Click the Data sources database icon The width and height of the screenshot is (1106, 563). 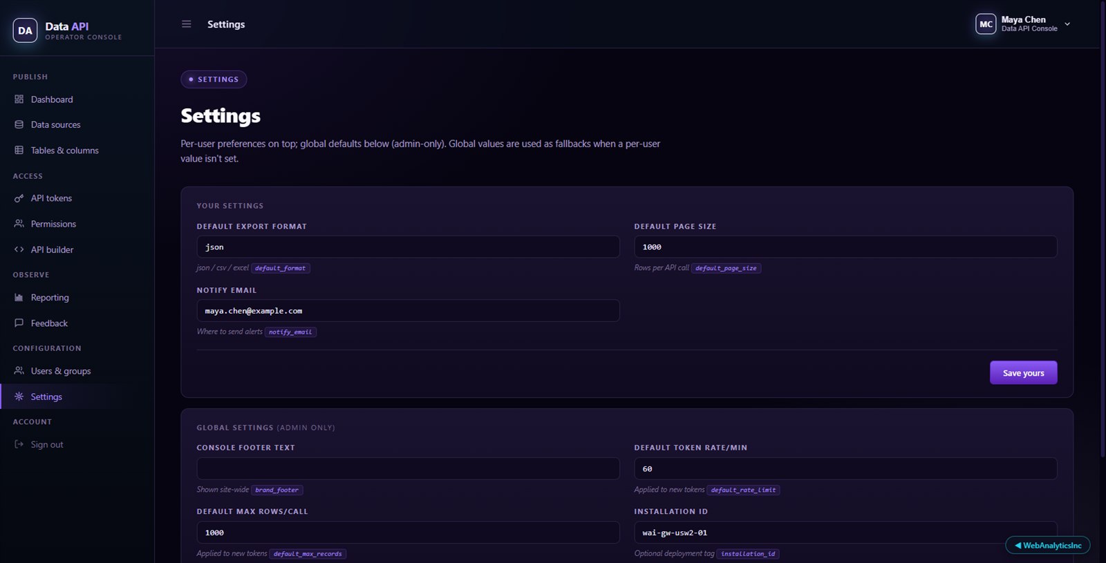19,124
